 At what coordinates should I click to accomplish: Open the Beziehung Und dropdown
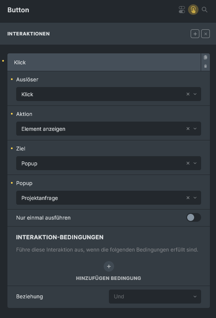(x=155, y=297)
